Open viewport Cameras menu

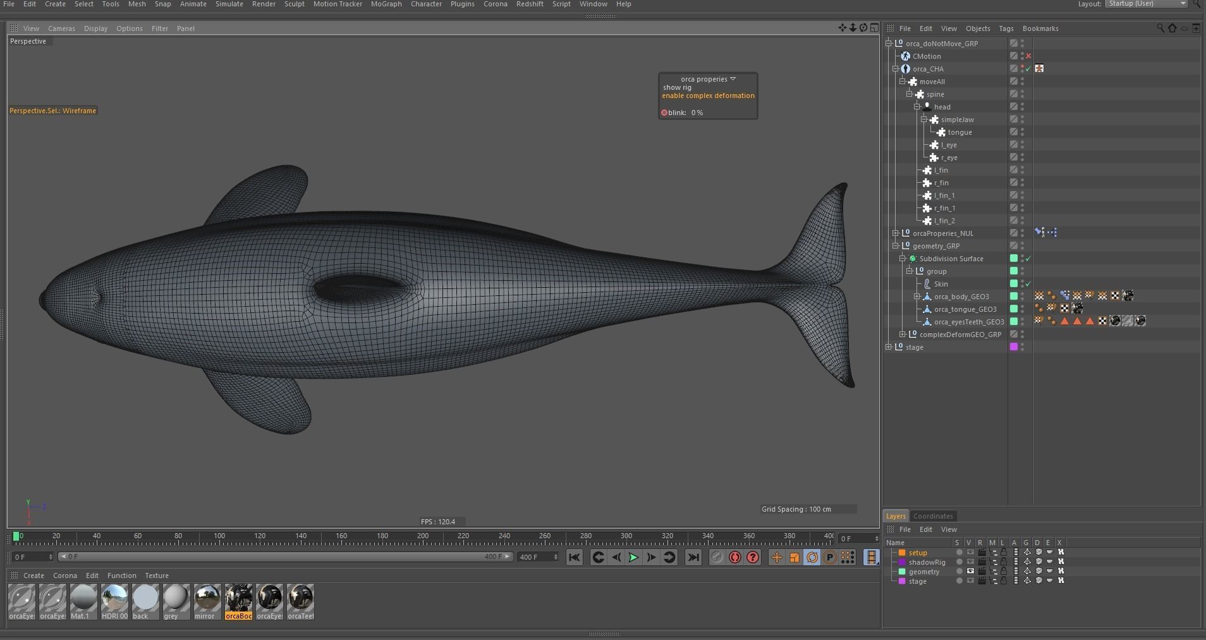coord(61,28)
